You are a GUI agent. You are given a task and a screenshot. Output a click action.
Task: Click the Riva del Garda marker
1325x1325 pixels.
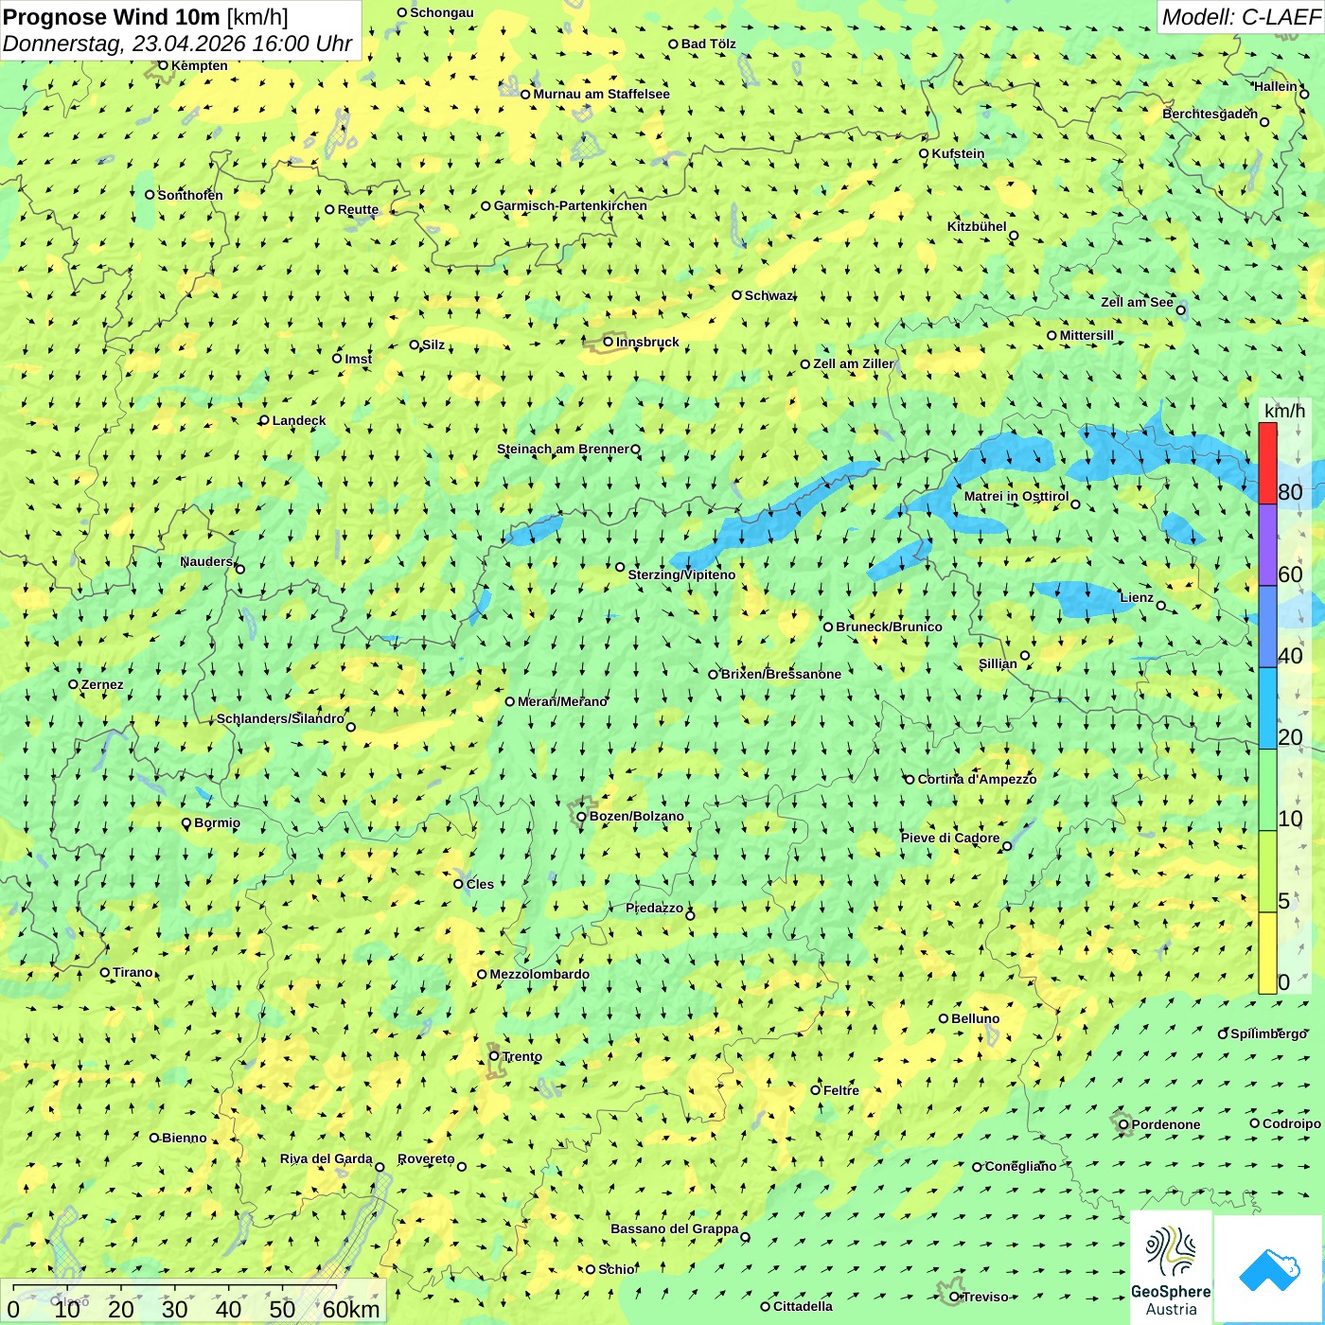(380, 1167)
